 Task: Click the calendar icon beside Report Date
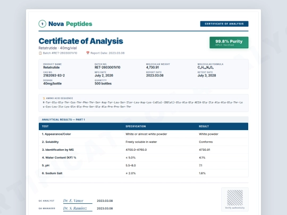(x=88, y=53)
